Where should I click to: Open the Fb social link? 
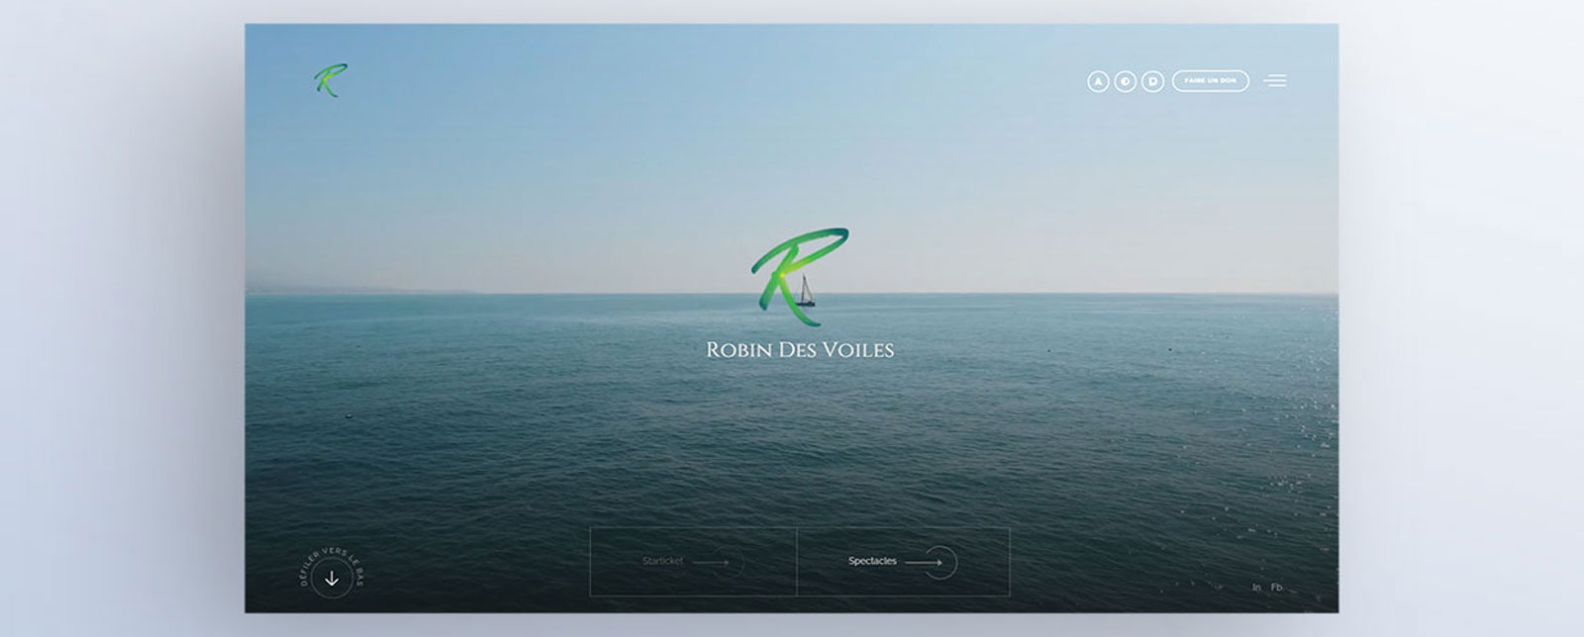pyautogui.click(x=1276, y=588)
